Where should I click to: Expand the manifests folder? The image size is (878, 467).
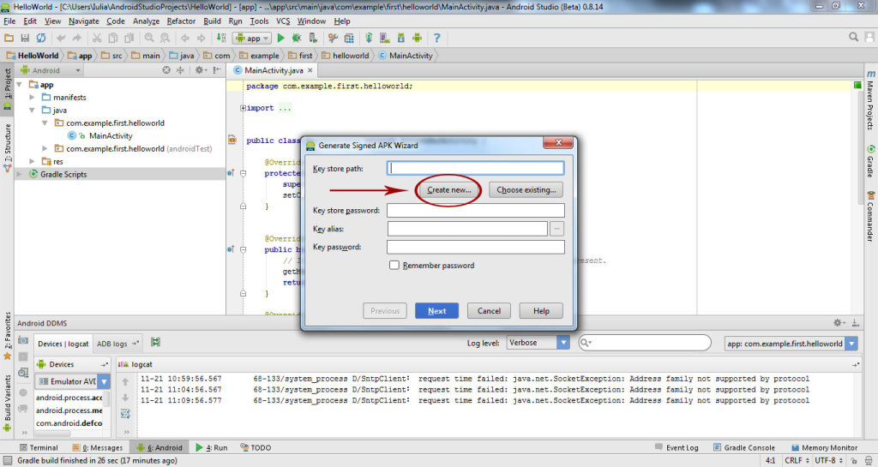pos(32,98)
